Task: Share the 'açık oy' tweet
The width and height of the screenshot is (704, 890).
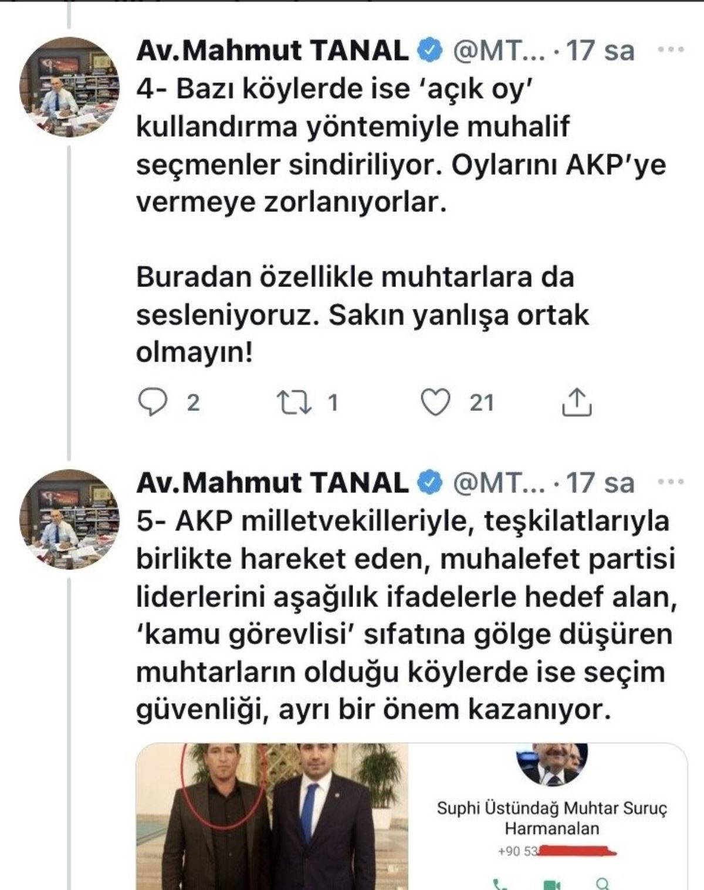Action: coord(577,403)
